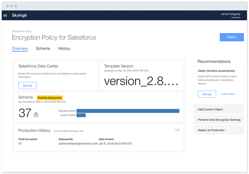Click the Deployed By column label
249x174 pixels.
[x=66, y=139]
